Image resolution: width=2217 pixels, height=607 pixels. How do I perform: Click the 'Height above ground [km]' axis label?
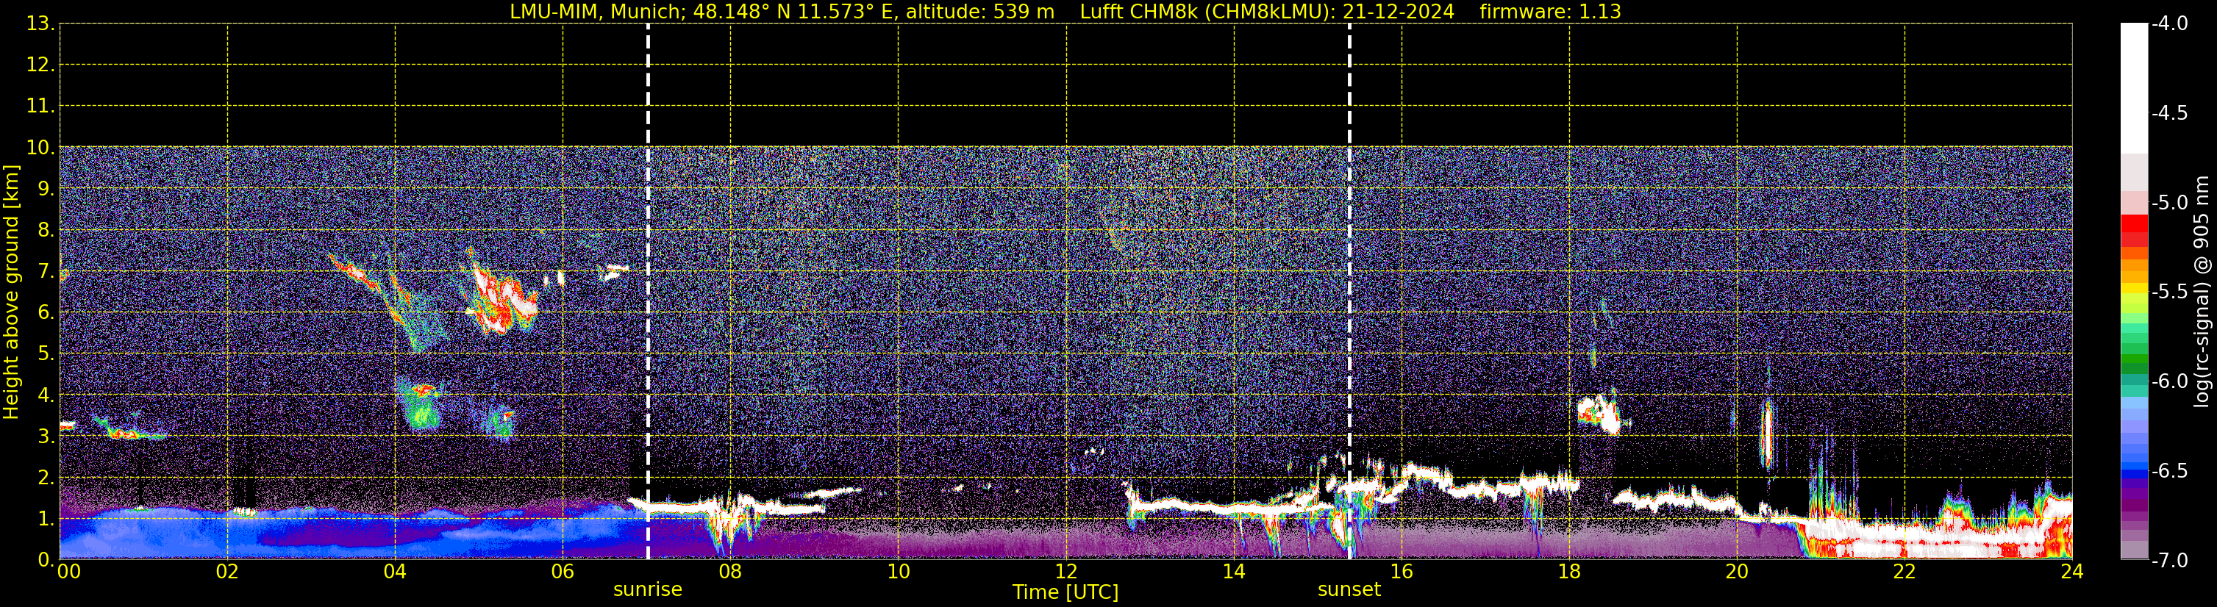tap(11, 292)
